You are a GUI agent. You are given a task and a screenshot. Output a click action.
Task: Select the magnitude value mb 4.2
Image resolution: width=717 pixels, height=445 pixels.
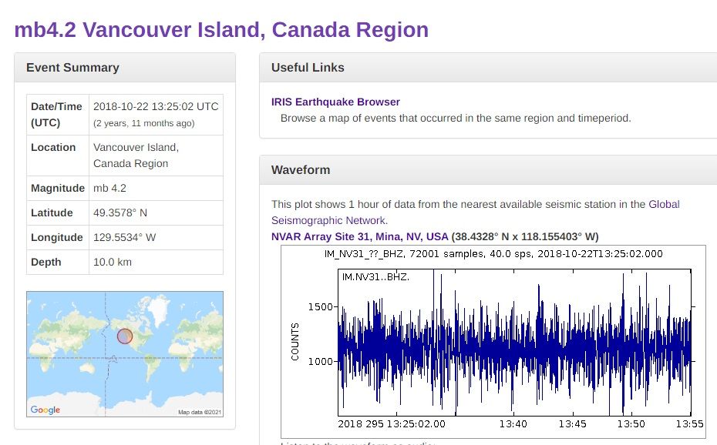109,188
